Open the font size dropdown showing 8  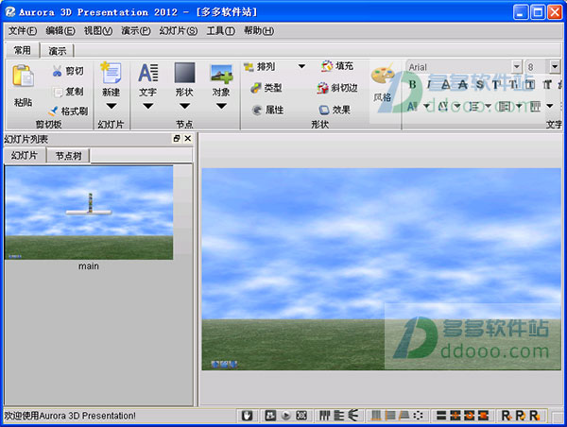click(555, 66)
